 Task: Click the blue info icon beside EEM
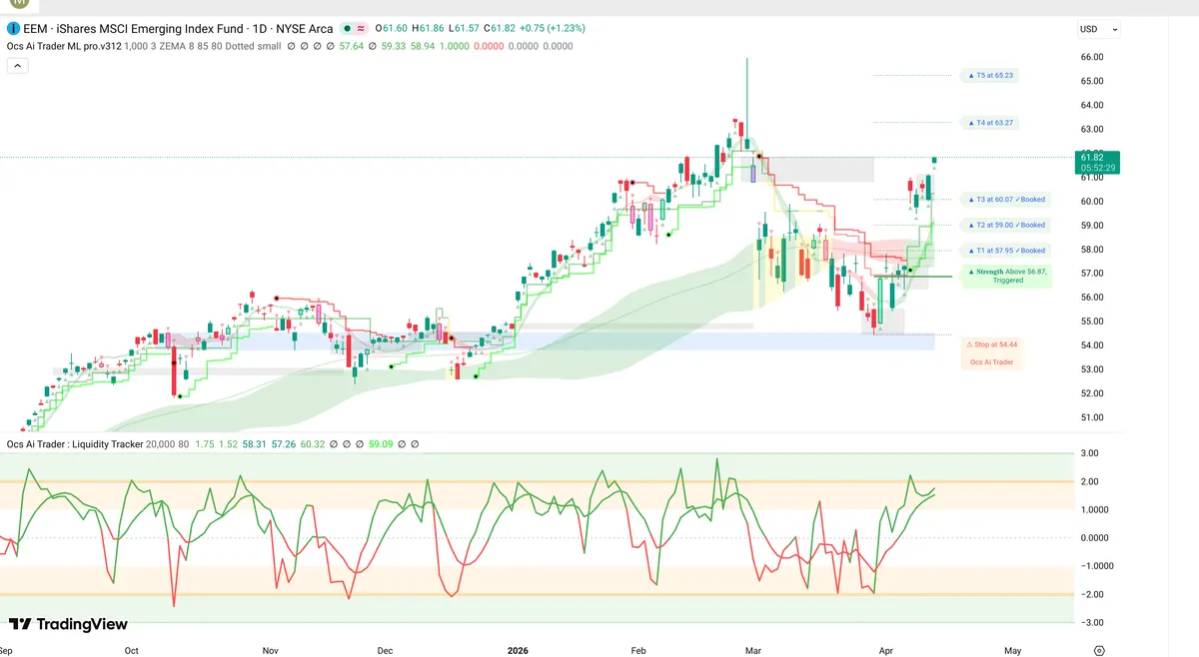coord(12,29)
